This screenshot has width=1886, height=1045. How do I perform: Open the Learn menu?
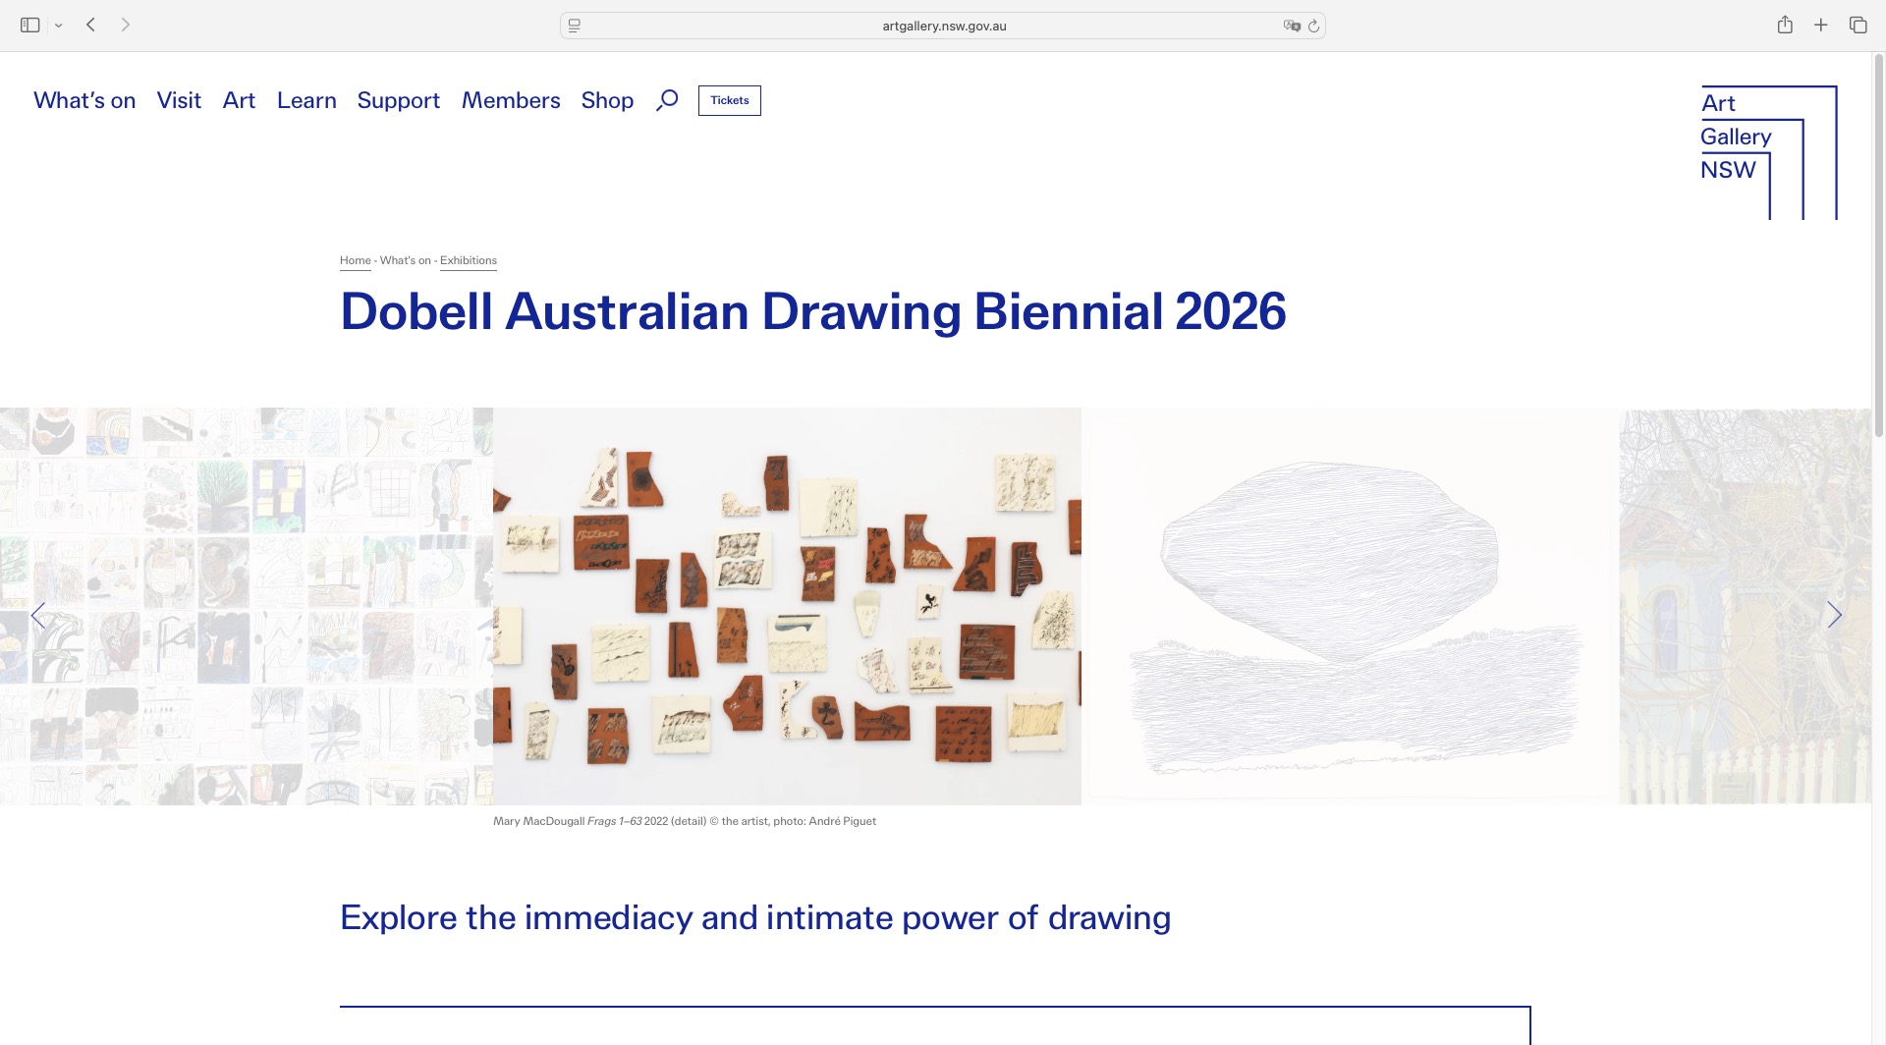pos(306,100)
